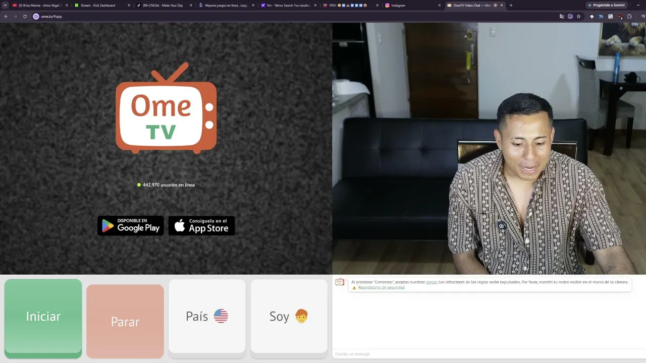Expand the tab search dropdown arrow

click(5, 5)
